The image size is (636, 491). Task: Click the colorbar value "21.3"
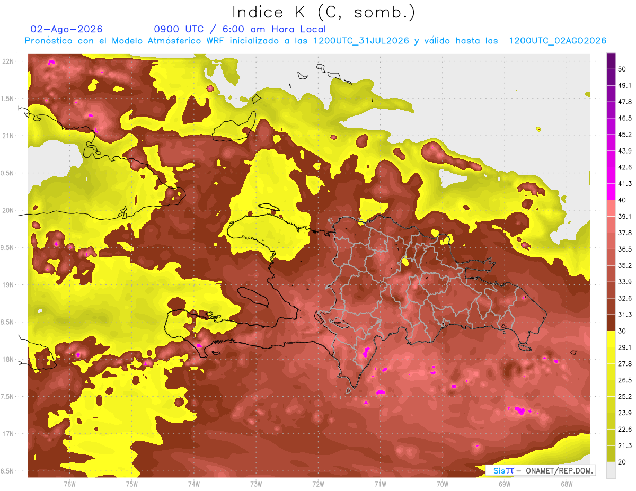point(624,445)
